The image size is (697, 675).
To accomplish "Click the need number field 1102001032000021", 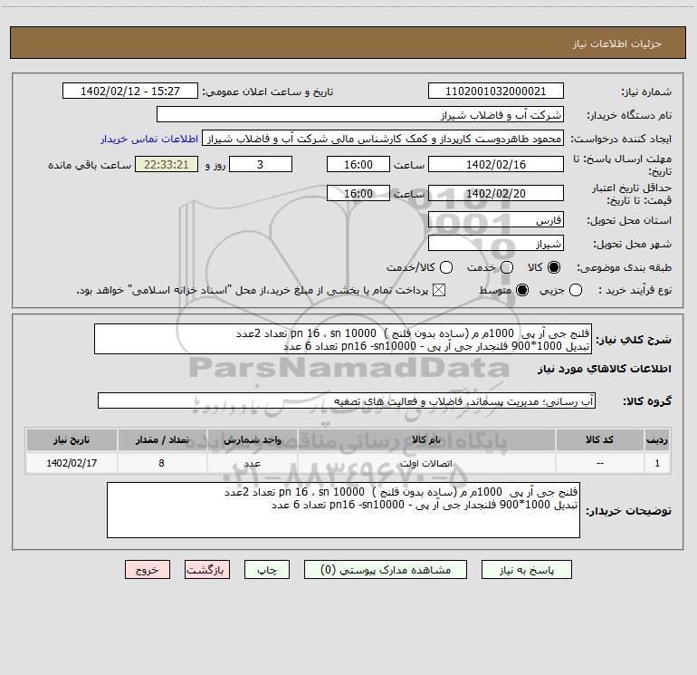I will tap(496, 91).
